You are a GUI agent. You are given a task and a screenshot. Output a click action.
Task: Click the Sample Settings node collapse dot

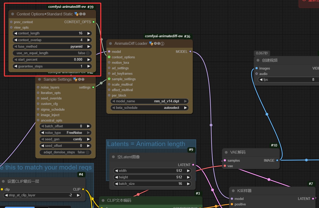(39, 79)
